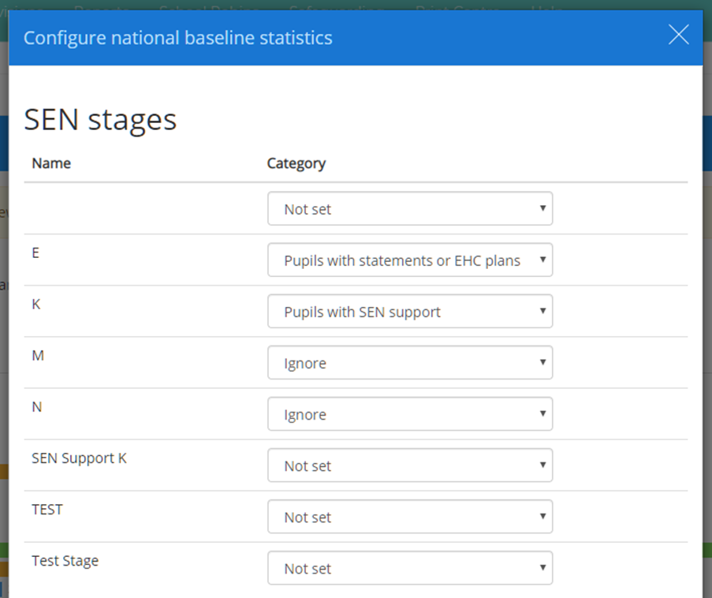Open the Ignore dropdown for stage M
The image size is (712, 598).
pos(410,362)
